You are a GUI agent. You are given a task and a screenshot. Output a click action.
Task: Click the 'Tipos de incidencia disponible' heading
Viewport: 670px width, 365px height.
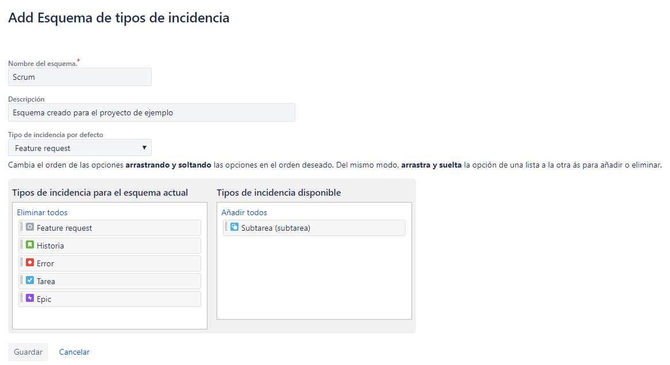click(279, 192)
